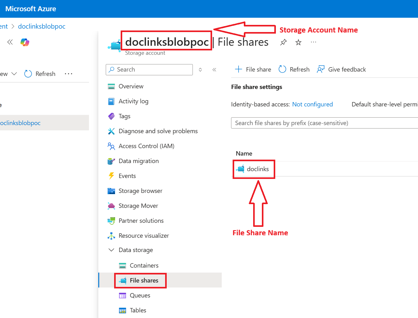Click the Tags icon in sidebar
This screenshot has width=418, height=318.
point(111,116)
